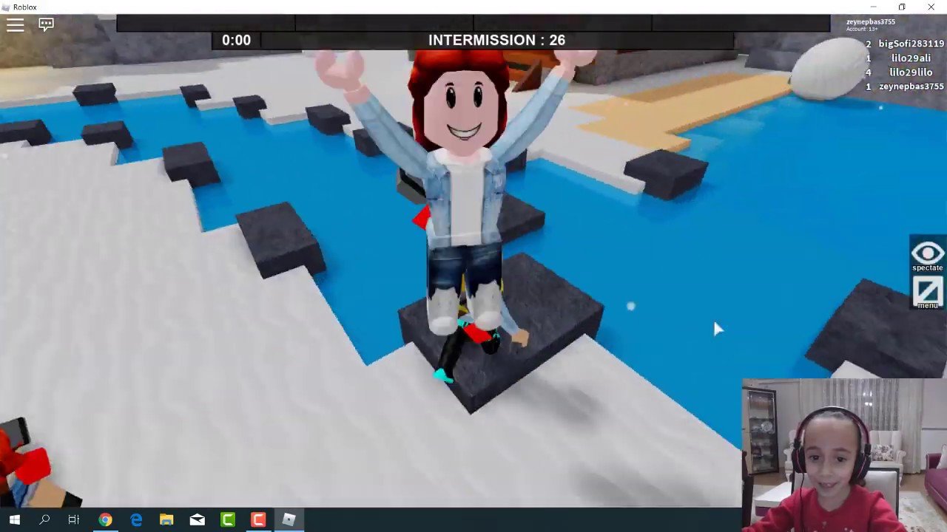Open the Roblox hamburger menu

pos(16,25)
